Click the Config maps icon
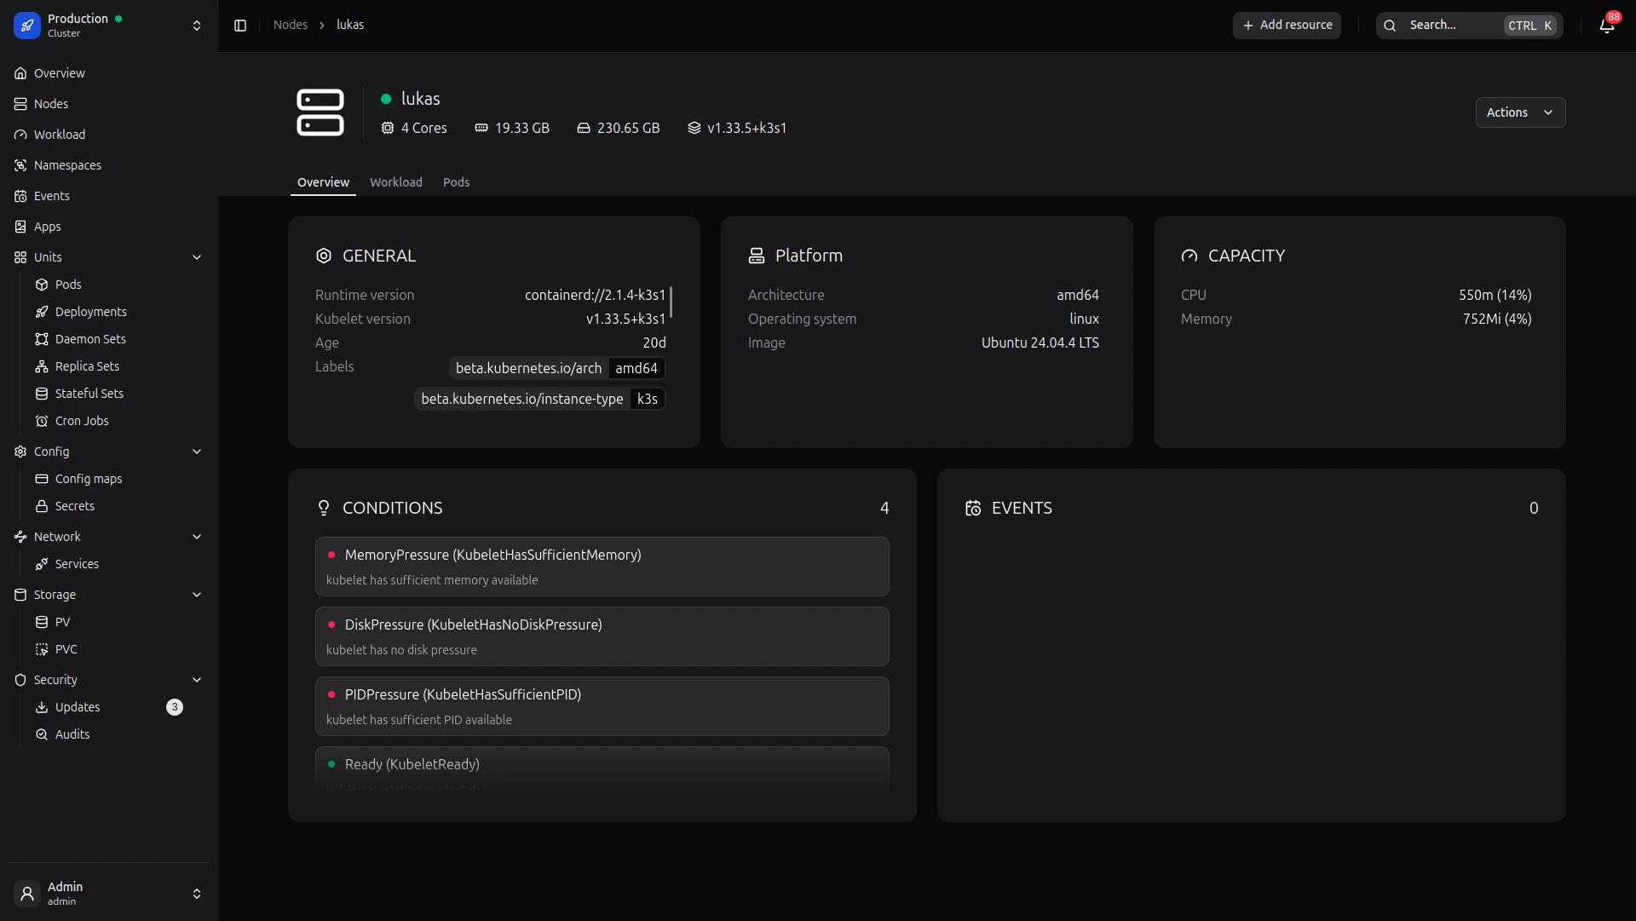The width and height of the screenshot is (1636, 921). 42,479
